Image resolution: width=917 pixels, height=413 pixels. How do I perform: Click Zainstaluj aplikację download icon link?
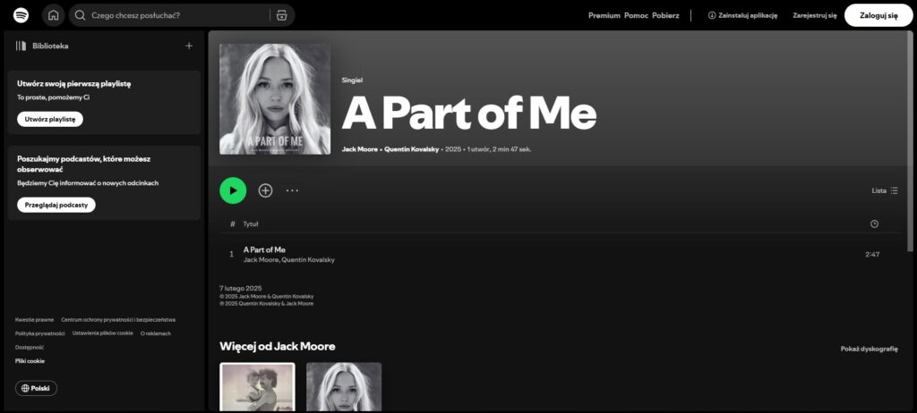coord(742,15)
